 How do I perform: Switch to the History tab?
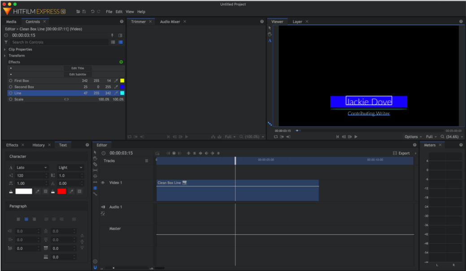[39, 145]
